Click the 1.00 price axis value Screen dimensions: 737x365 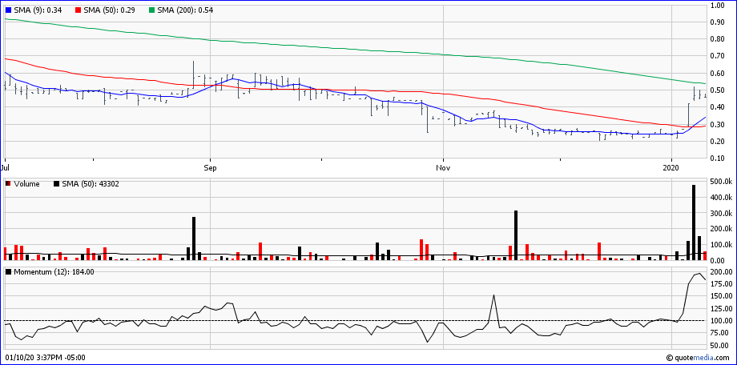(x=718, y=6)
